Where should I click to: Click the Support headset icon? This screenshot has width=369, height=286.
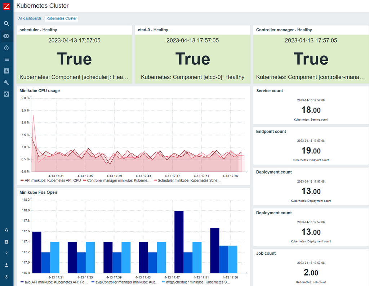coord(6,230)
